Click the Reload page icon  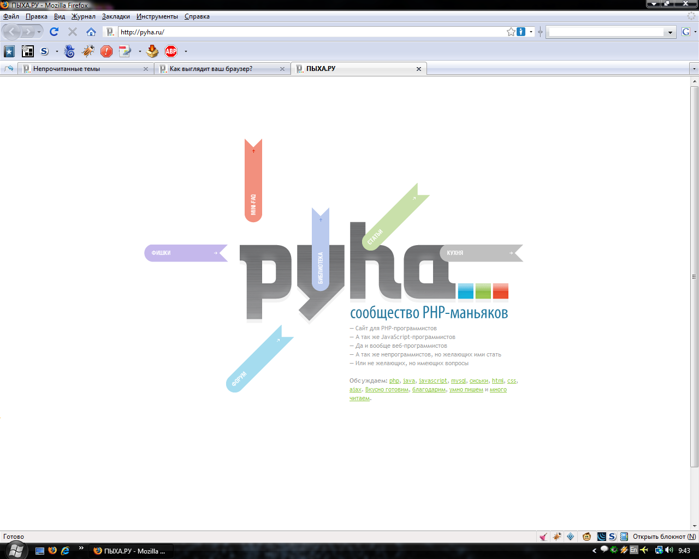(54, 32)
